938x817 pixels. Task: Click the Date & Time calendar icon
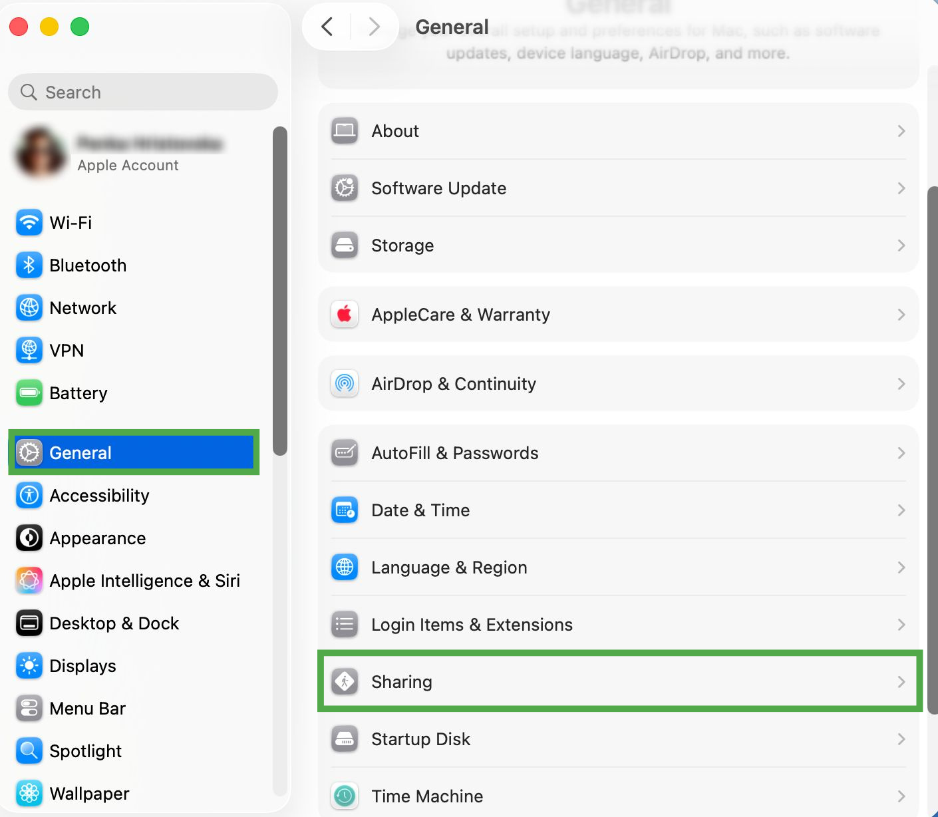pos(345,510)
